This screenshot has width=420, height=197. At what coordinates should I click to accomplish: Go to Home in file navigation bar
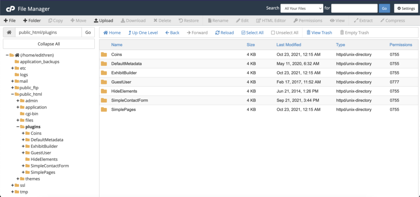[x=112, y=33]
